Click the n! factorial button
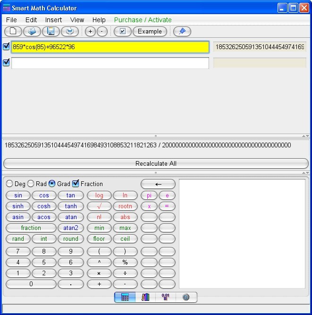The image size is (312, 315). tap(99, 217)
